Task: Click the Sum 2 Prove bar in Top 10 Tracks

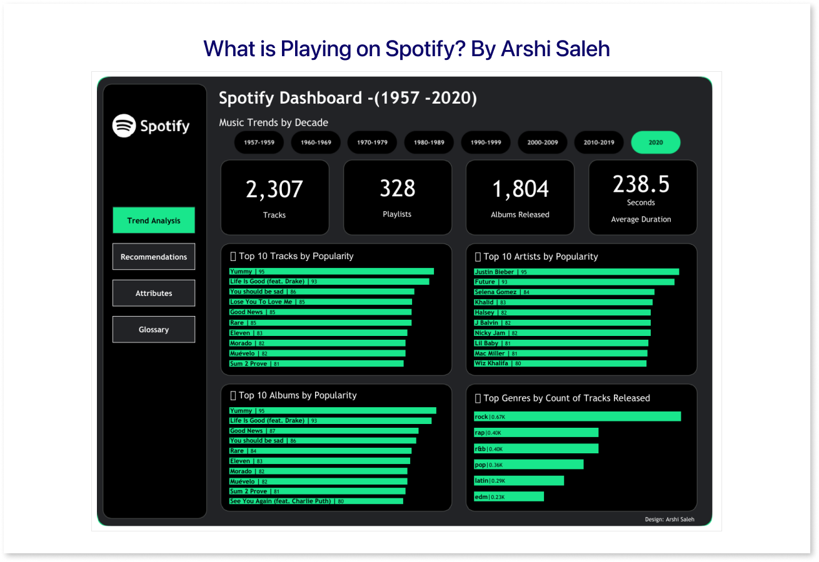Action: pos(316,363)
